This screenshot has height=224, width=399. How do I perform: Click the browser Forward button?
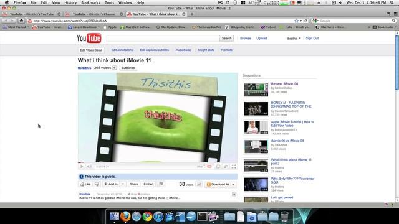[x=12, y=21]
